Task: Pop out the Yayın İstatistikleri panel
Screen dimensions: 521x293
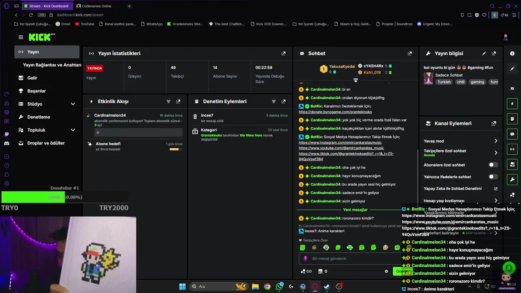Action: click(284, 53)
